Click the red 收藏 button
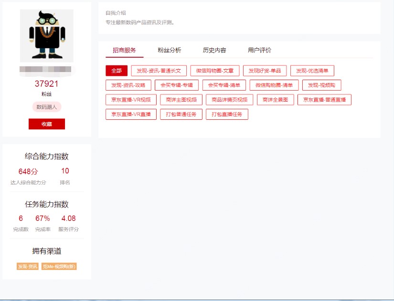The height and width of the screenshot is (301, 394). (x=46, y=124)
